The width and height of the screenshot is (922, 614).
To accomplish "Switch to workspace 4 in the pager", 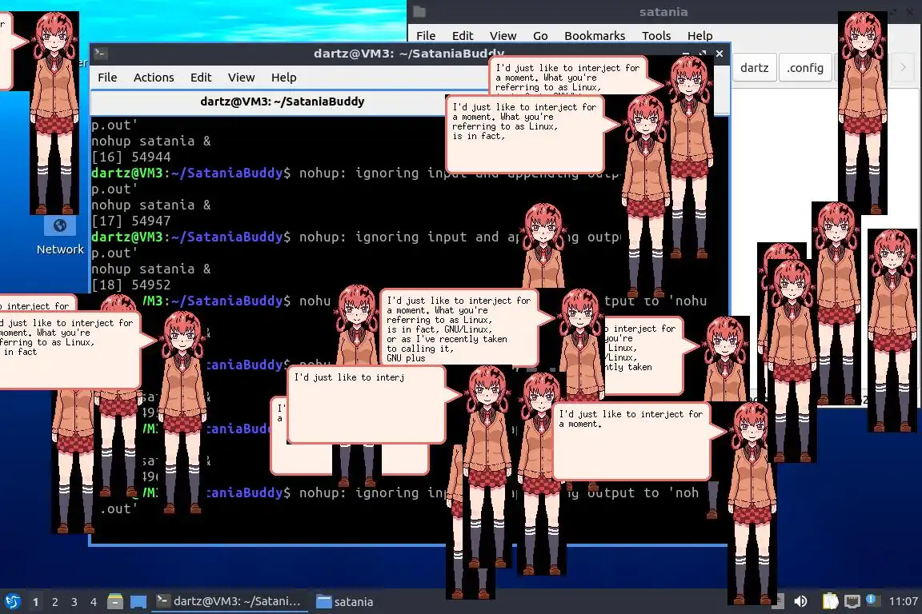I will 94,602.
